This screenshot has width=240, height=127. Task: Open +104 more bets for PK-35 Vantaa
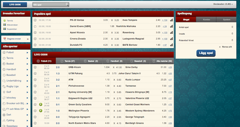click(165, 20)
